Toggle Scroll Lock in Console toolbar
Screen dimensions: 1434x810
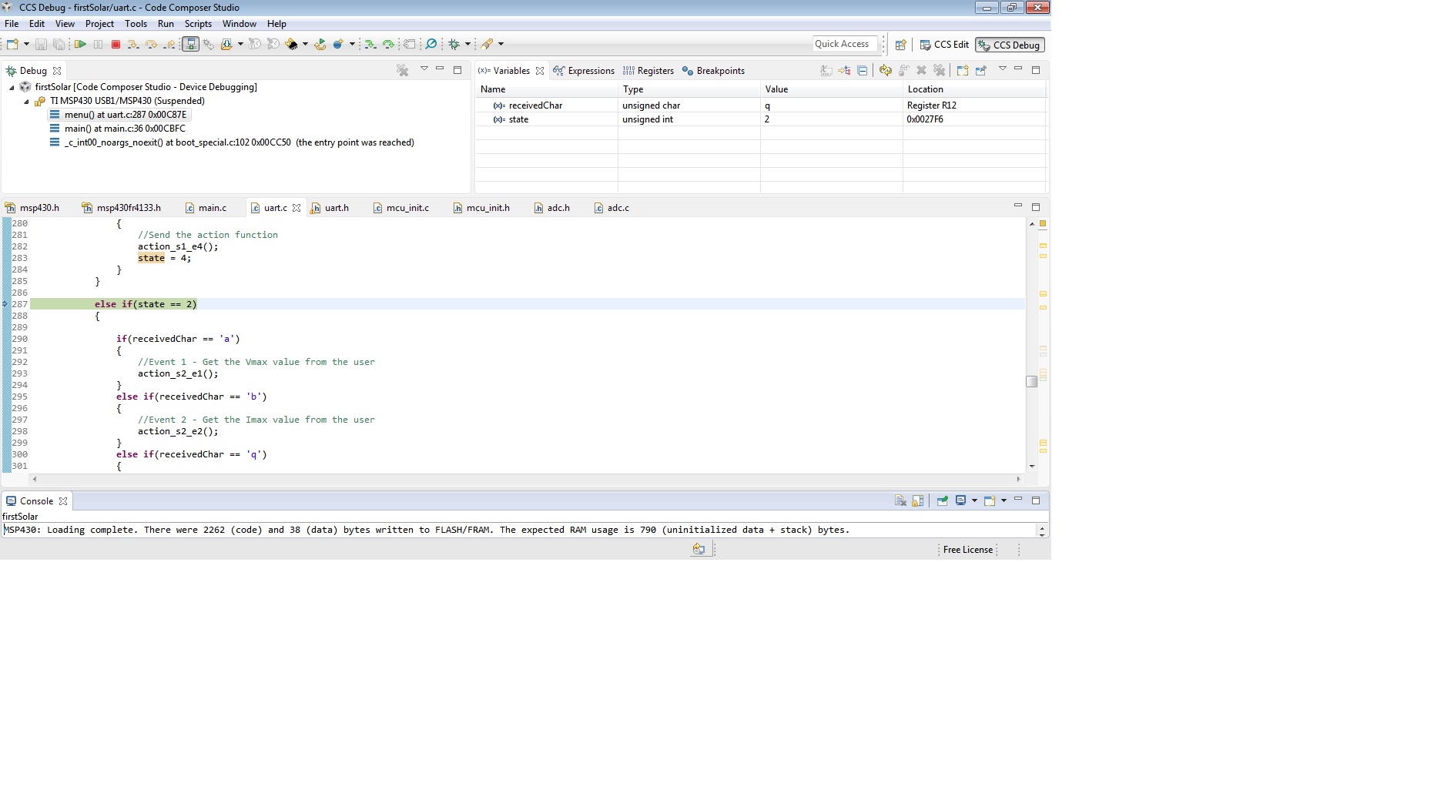pos(918,500)
